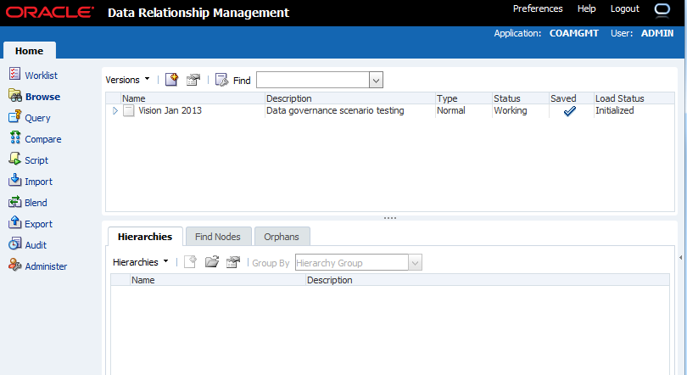Screen dimensions: 687x375
Task: Click the Browse link
Action: tap(42, 97)
